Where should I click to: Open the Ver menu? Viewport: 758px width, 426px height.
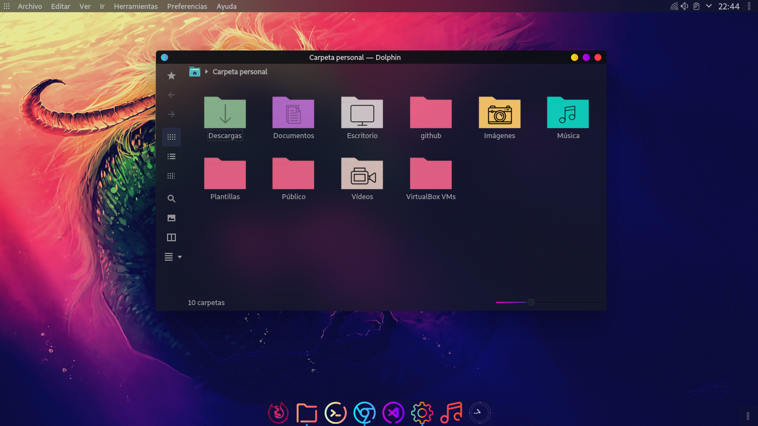click(85, 6)
